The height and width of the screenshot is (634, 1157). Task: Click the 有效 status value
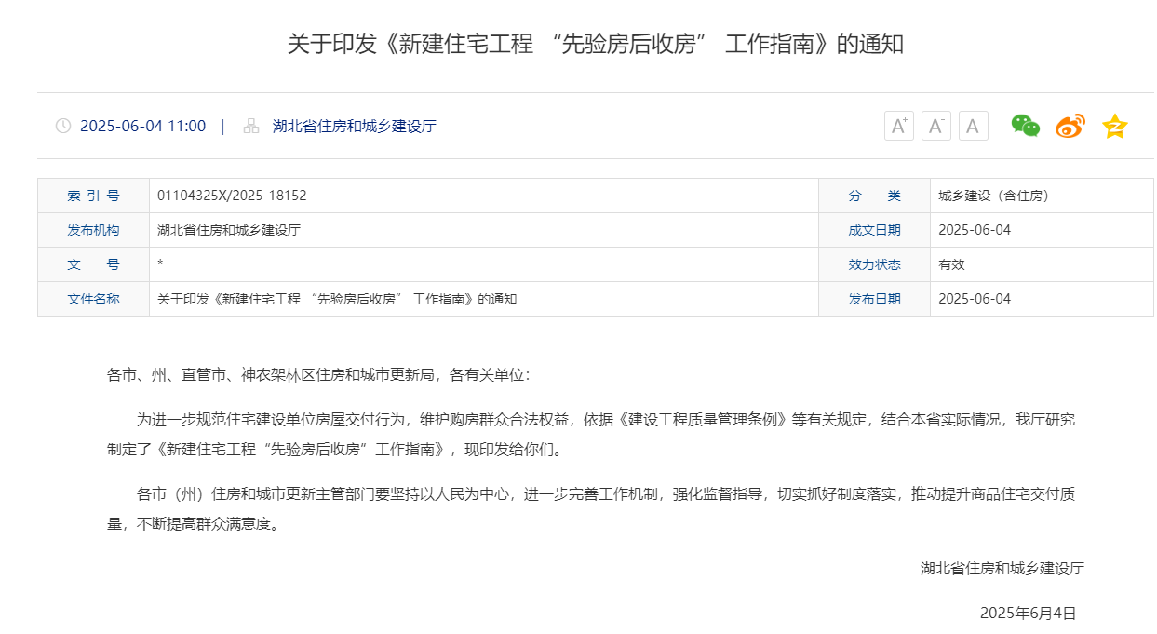pyautogui.click(x=951, y=264)
